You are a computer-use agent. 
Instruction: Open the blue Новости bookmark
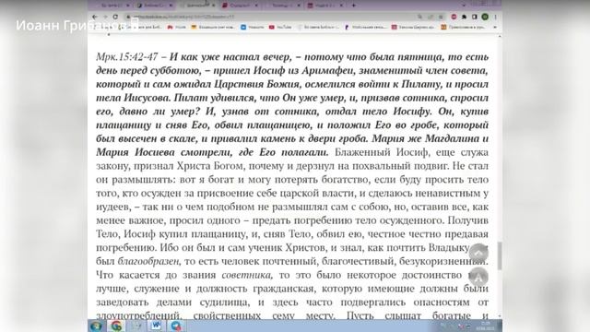pyautogui.click(x=253, y=27)
